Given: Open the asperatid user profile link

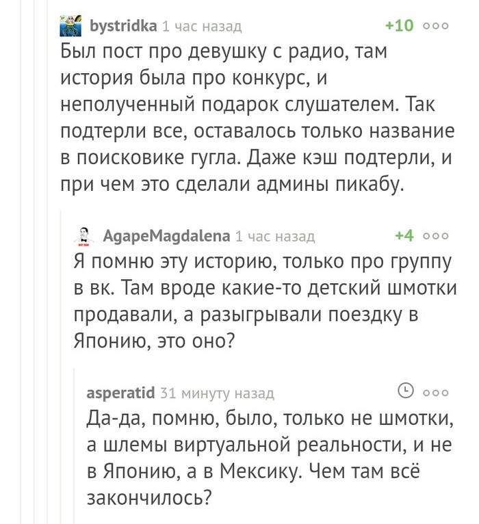Looking at the screenshot, I should (x=120, y=393).
